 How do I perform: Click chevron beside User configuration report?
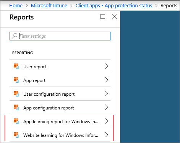click(107, 93)
